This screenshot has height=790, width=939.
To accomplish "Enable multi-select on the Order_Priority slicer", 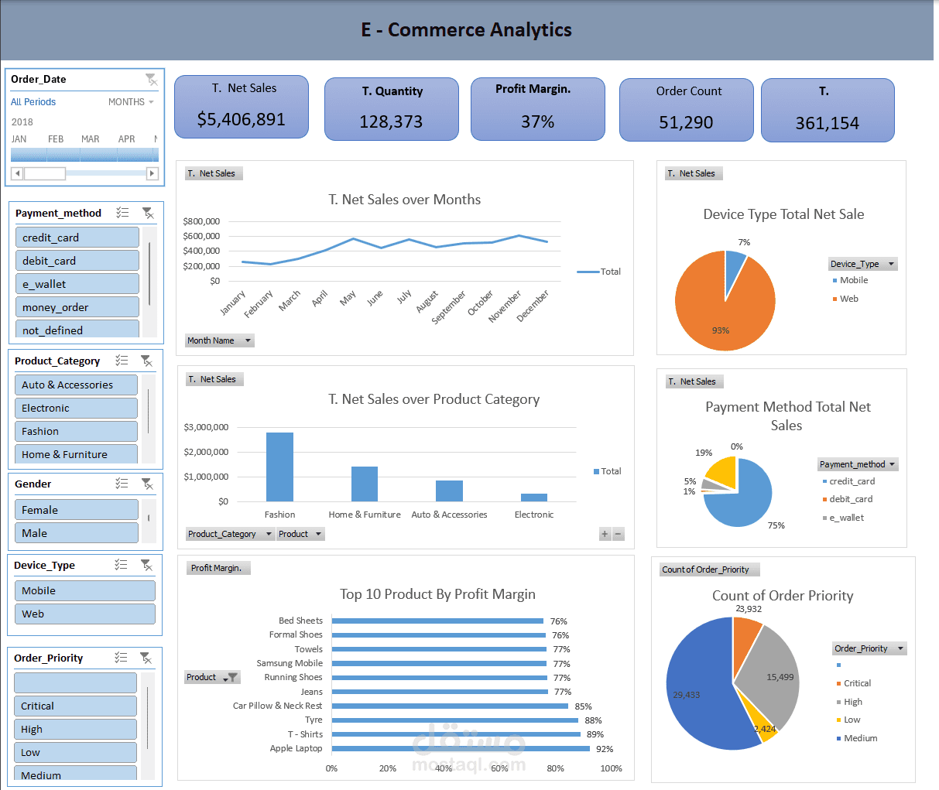I will 122,658.
